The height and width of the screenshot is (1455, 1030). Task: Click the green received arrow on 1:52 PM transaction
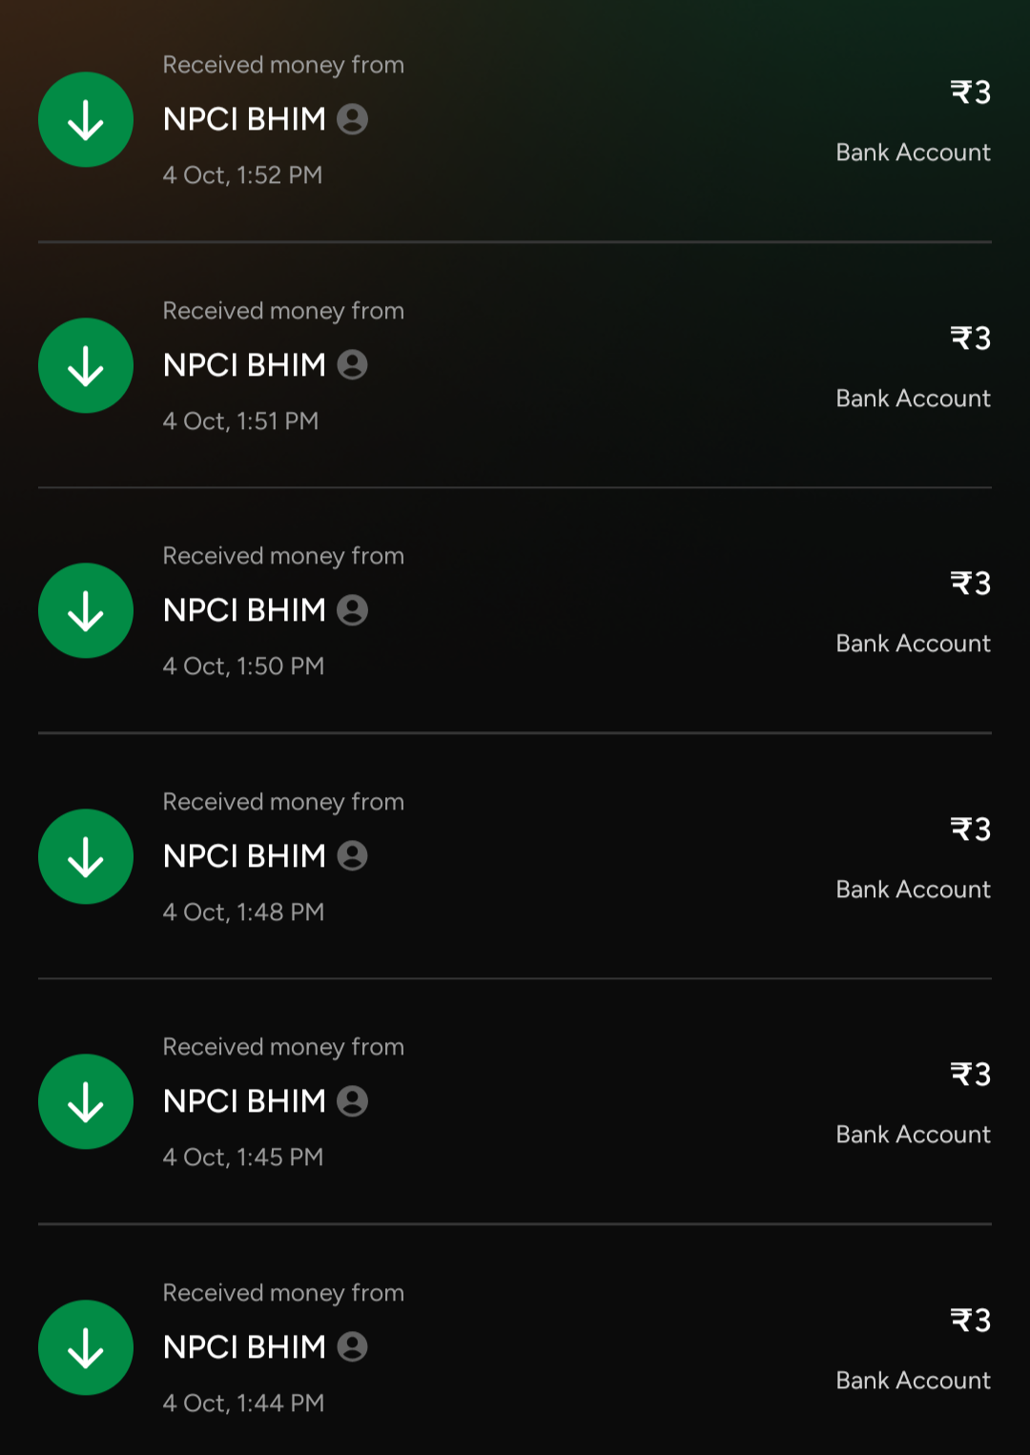coord(85,119)
